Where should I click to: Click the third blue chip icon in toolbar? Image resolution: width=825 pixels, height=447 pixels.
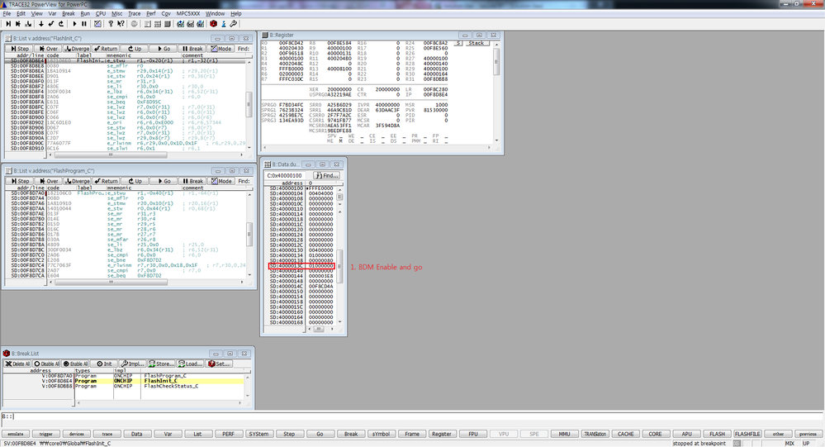tap(201, 24)
